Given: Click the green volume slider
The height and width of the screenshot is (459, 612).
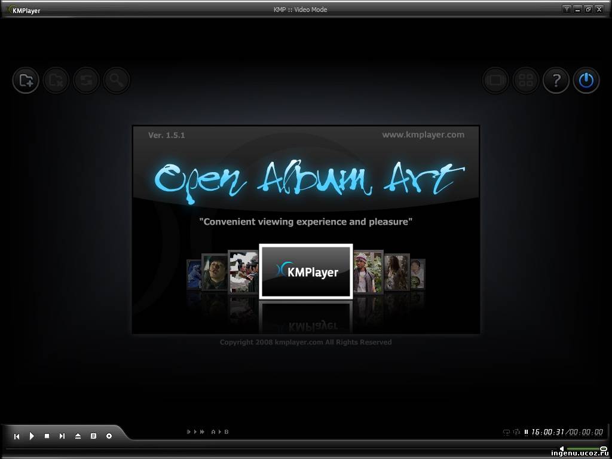Looking at the screenshot, I should tap(583, 448).
